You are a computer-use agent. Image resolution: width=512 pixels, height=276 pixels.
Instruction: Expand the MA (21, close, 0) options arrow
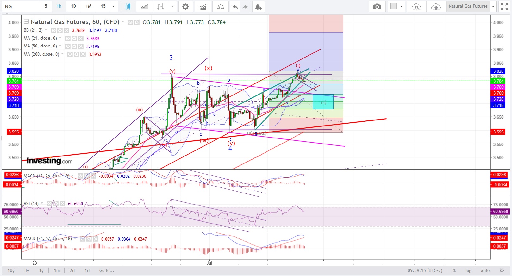click(60, 38)
